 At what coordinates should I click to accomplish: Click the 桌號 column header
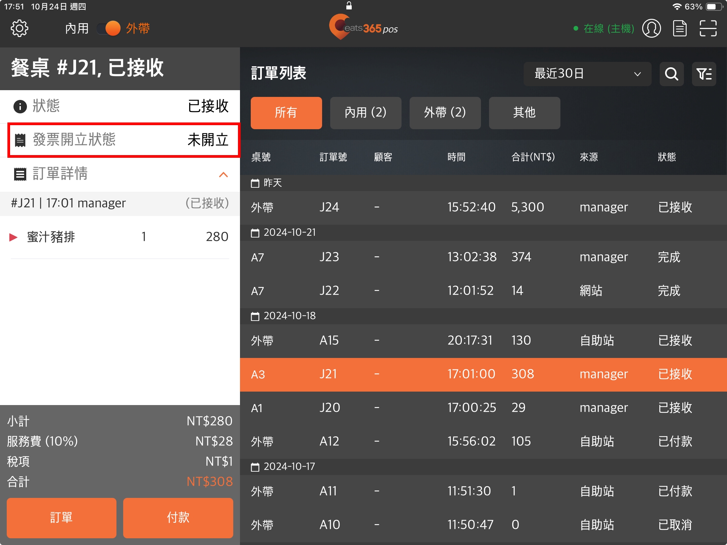coord(261,157)
